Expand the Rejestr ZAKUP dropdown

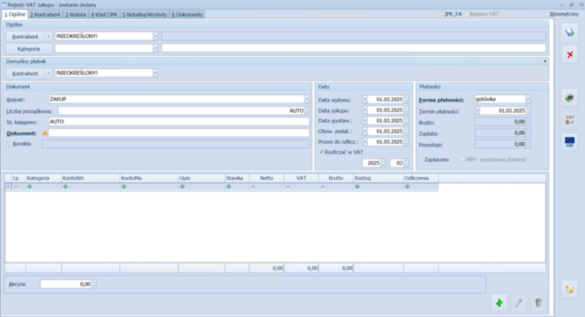(x=306, y=99)
